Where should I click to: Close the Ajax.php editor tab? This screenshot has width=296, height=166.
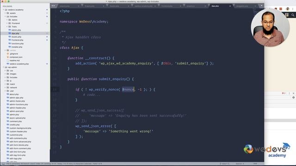(230, 6)
